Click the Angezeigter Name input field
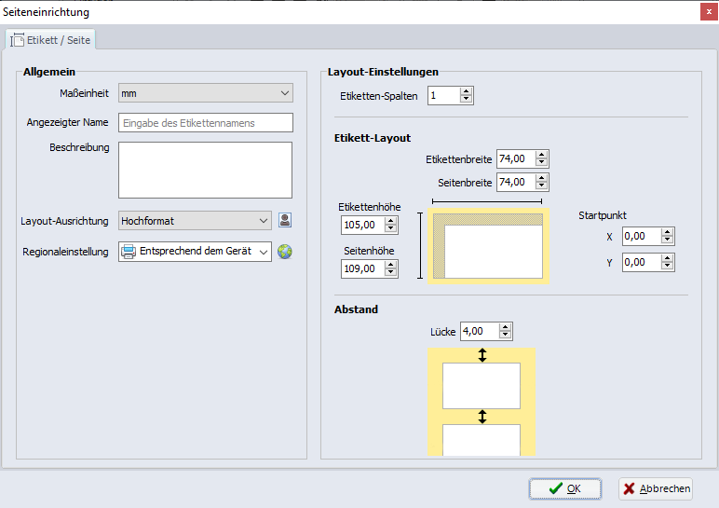This screenshot has width=719, height=508. pos(205,123)
